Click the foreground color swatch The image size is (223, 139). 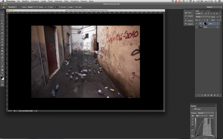1,78
